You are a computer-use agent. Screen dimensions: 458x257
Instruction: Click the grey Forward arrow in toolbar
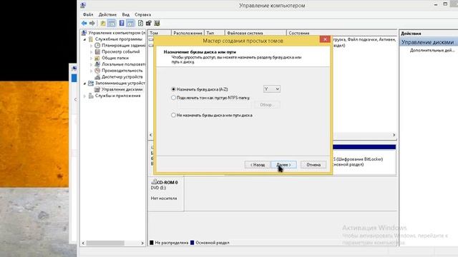(x=92, y=24)
